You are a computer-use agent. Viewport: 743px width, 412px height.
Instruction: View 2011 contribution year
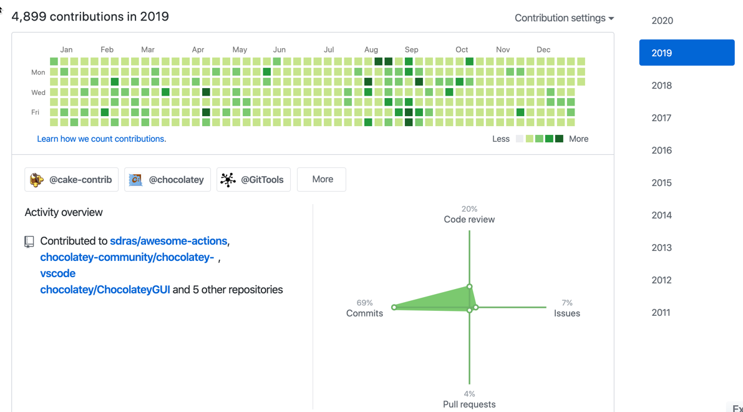point(661,313)
